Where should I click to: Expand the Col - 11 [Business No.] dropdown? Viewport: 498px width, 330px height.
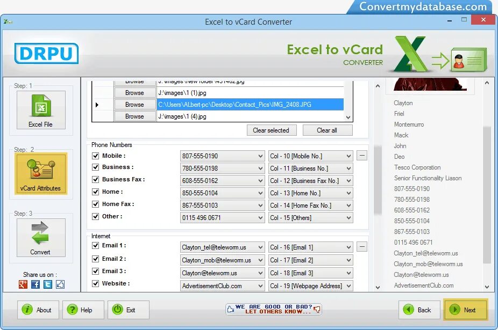(x=310, y=168)
